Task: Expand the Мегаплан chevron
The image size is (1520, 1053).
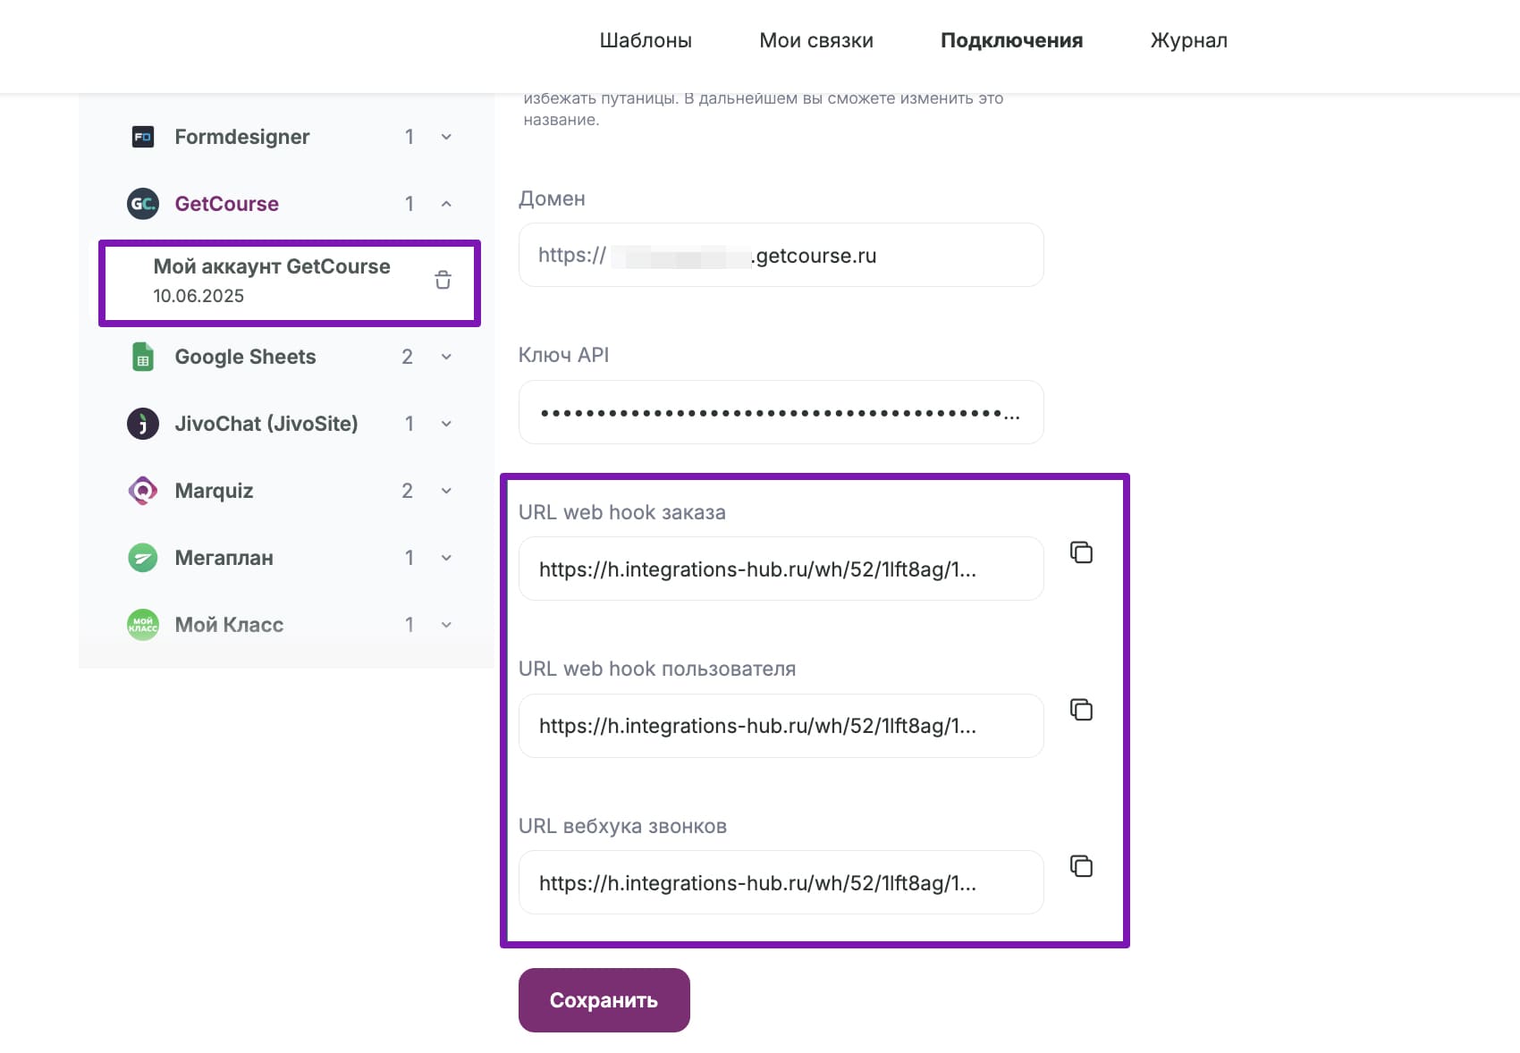Action: click(x=446, y=558)
